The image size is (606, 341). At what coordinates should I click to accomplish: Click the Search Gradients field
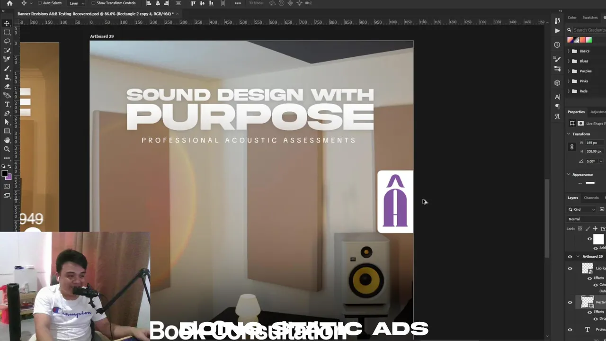[589, 30]
